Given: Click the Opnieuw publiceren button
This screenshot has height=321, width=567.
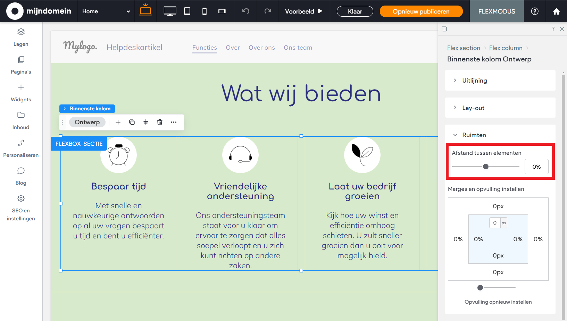Looking at the screenshot, I should tap(421, 11).
